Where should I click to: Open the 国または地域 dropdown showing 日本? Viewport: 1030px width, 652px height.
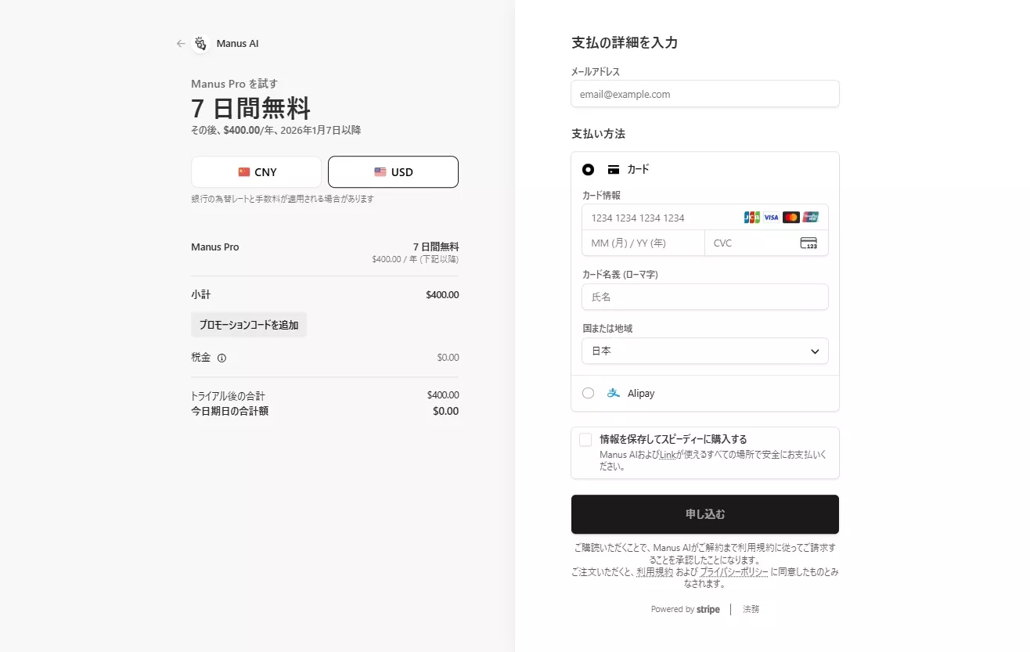(704, 351)
